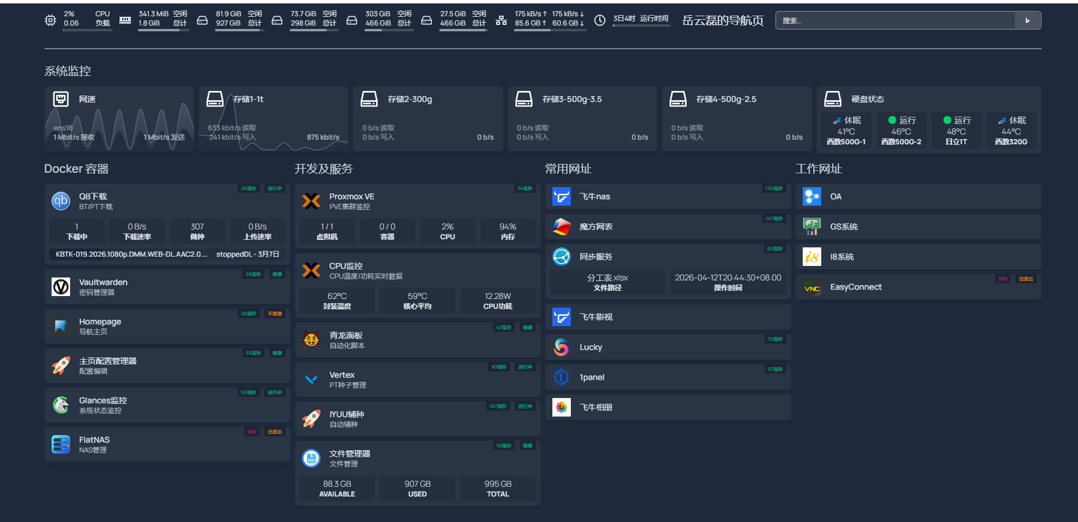Screen dimensions: 1078x522
Task: Submit search with the arrow button
Action: click(1028, 20)
